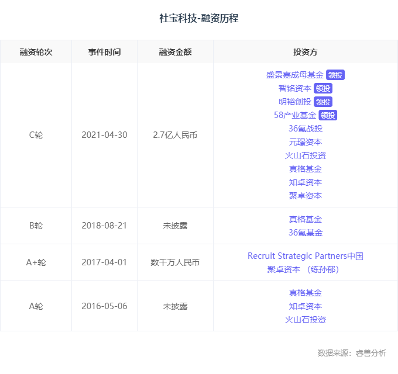The image size is (398, 374).
Task: Click 知卓资本 in the C轮 row
Action: pos(306,182)
